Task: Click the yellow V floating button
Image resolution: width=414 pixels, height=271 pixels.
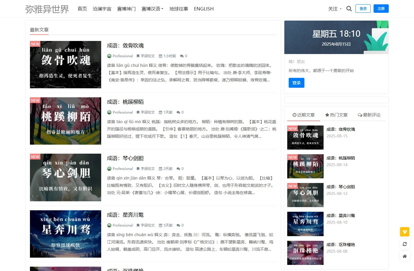Action: click(x=405, y=232)
